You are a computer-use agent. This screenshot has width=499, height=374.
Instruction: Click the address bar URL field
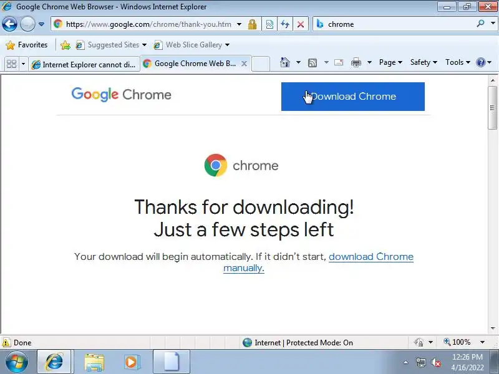(148, 24)
